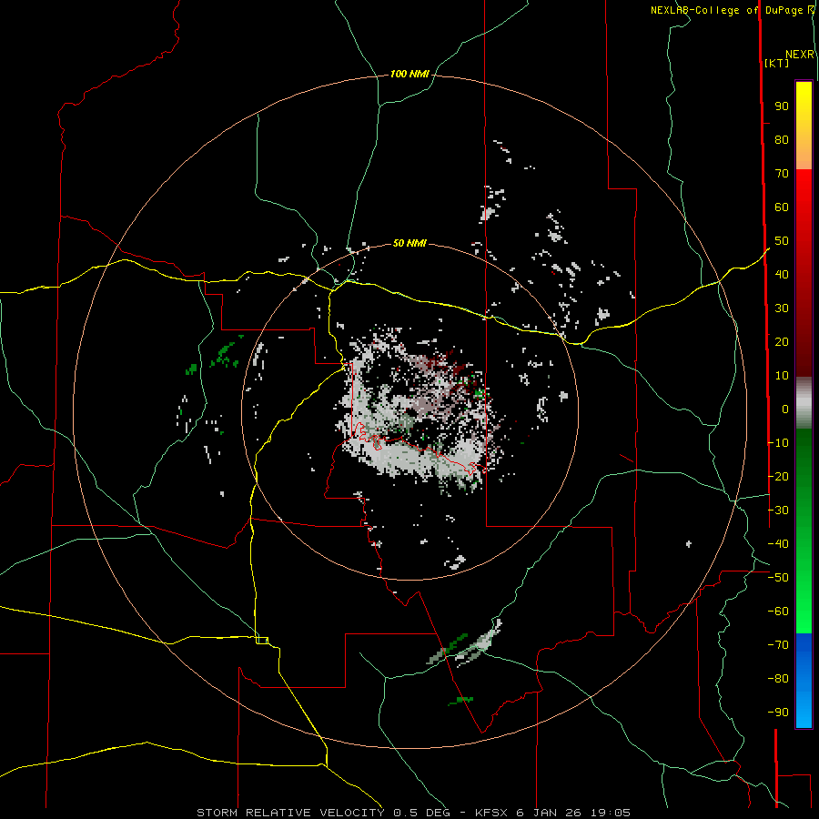The image size is (819, 819).
Task: Select the -50 value on velocity scale
Action: (x=778, y=578)
